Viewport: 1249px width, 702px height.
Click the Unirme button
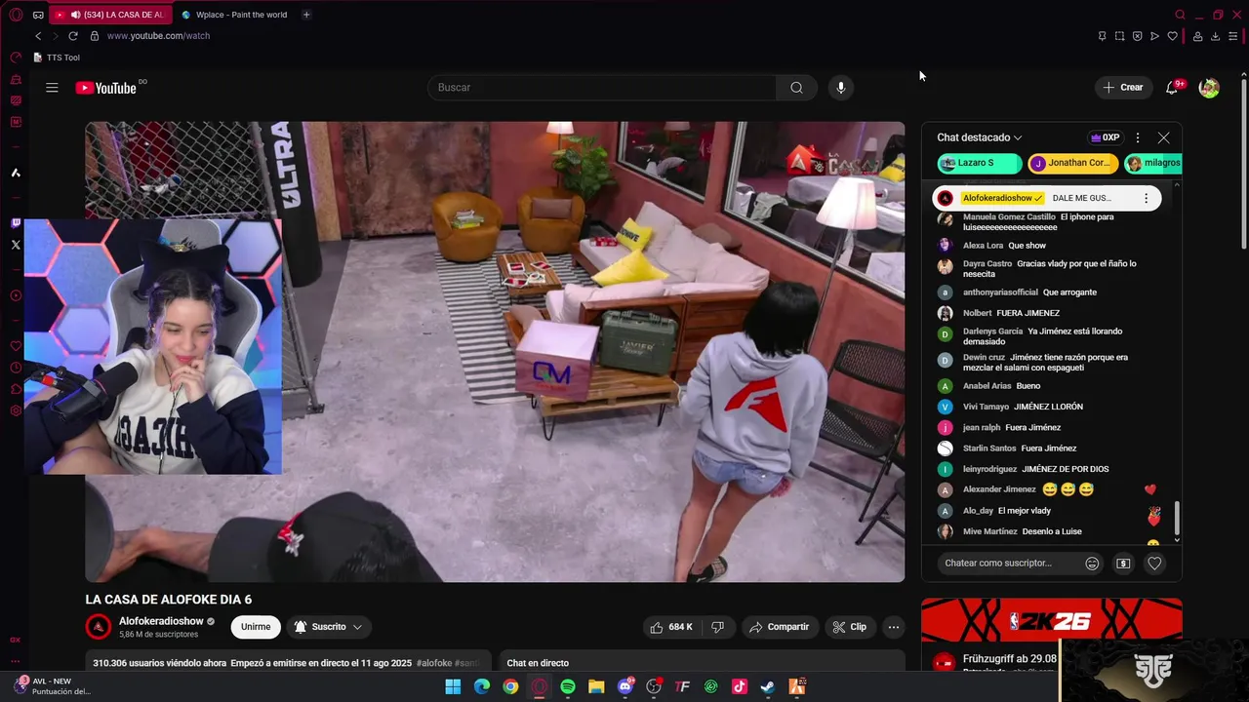[256, 627]
